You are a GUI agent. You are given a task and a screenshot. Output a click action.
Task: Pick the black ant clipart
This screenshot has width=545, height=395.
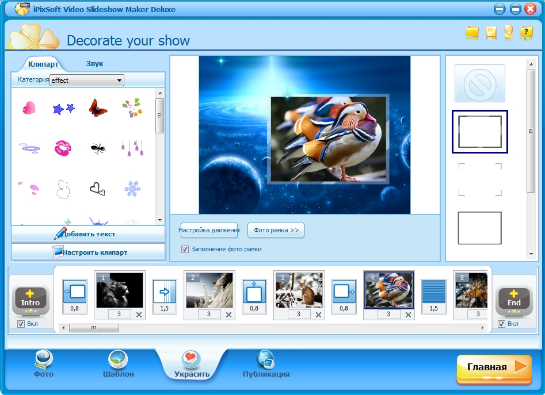pyautogui.click(x=98, y=149)
